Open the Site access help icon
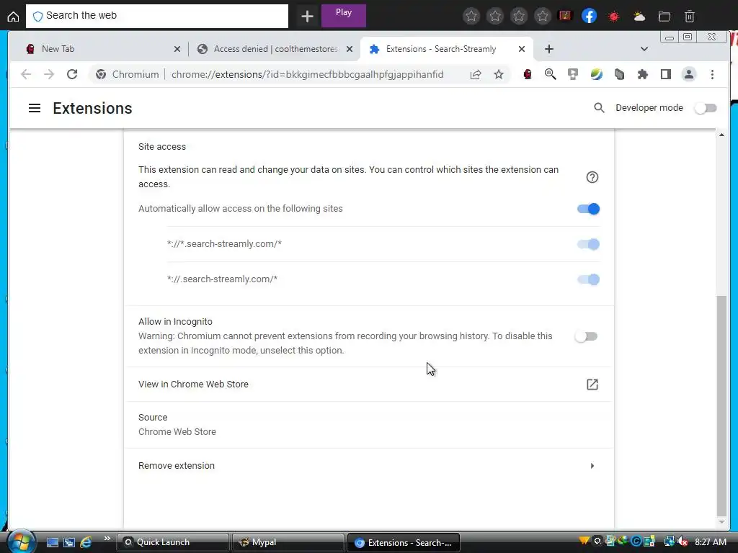Screen dimensions: 738x553 click(x=592, y=177)
